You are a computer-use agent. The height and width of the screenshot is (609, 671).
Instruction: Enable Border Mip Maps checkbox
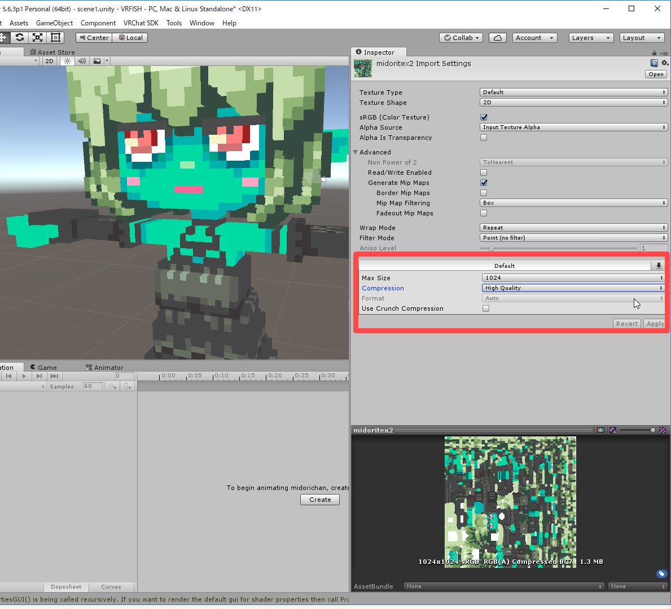(x=484, y=193)
